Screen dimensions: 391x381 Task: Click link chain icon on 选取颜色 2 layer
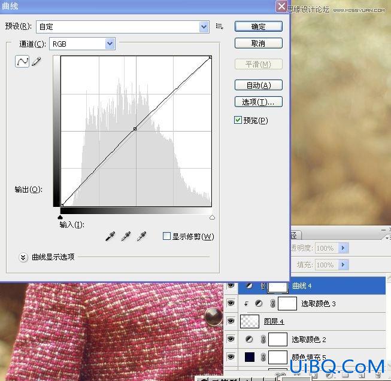[263, 339]
